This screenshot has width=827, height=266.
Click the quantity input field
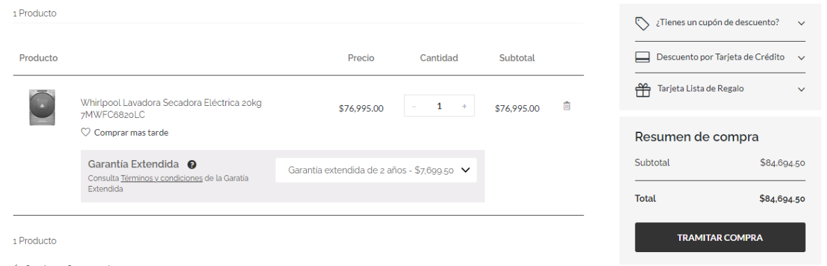[439, 106]
